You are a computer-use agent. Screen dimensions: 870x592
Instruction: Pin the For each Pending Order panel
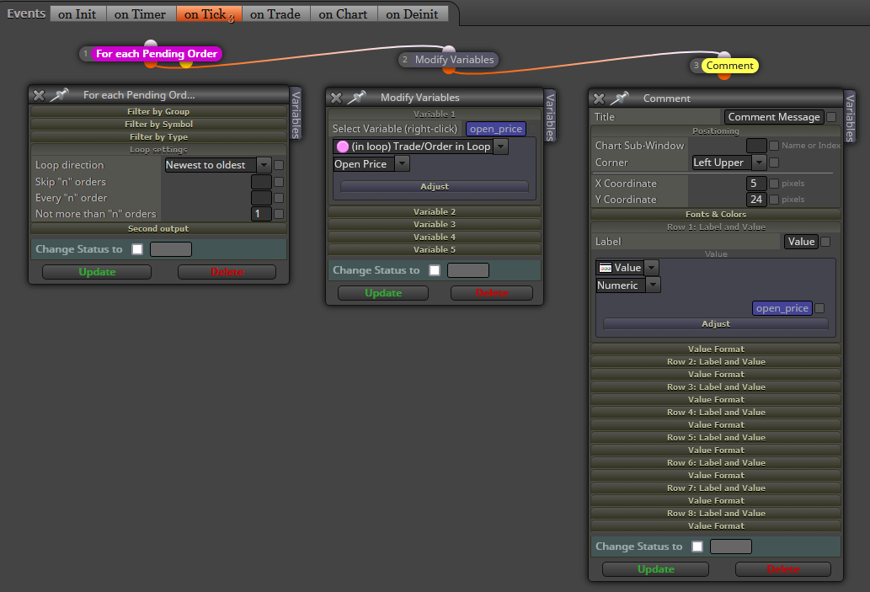[59, 95]
